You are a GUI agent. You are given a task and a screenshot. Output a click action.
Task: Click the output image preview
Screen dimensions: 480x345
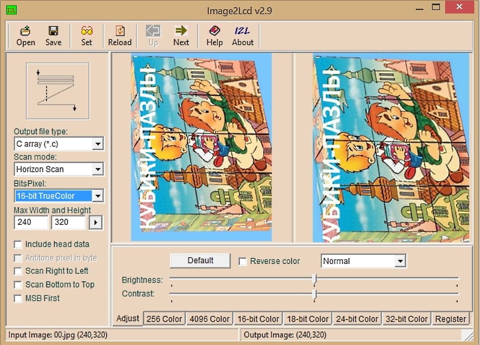point(391,148)
